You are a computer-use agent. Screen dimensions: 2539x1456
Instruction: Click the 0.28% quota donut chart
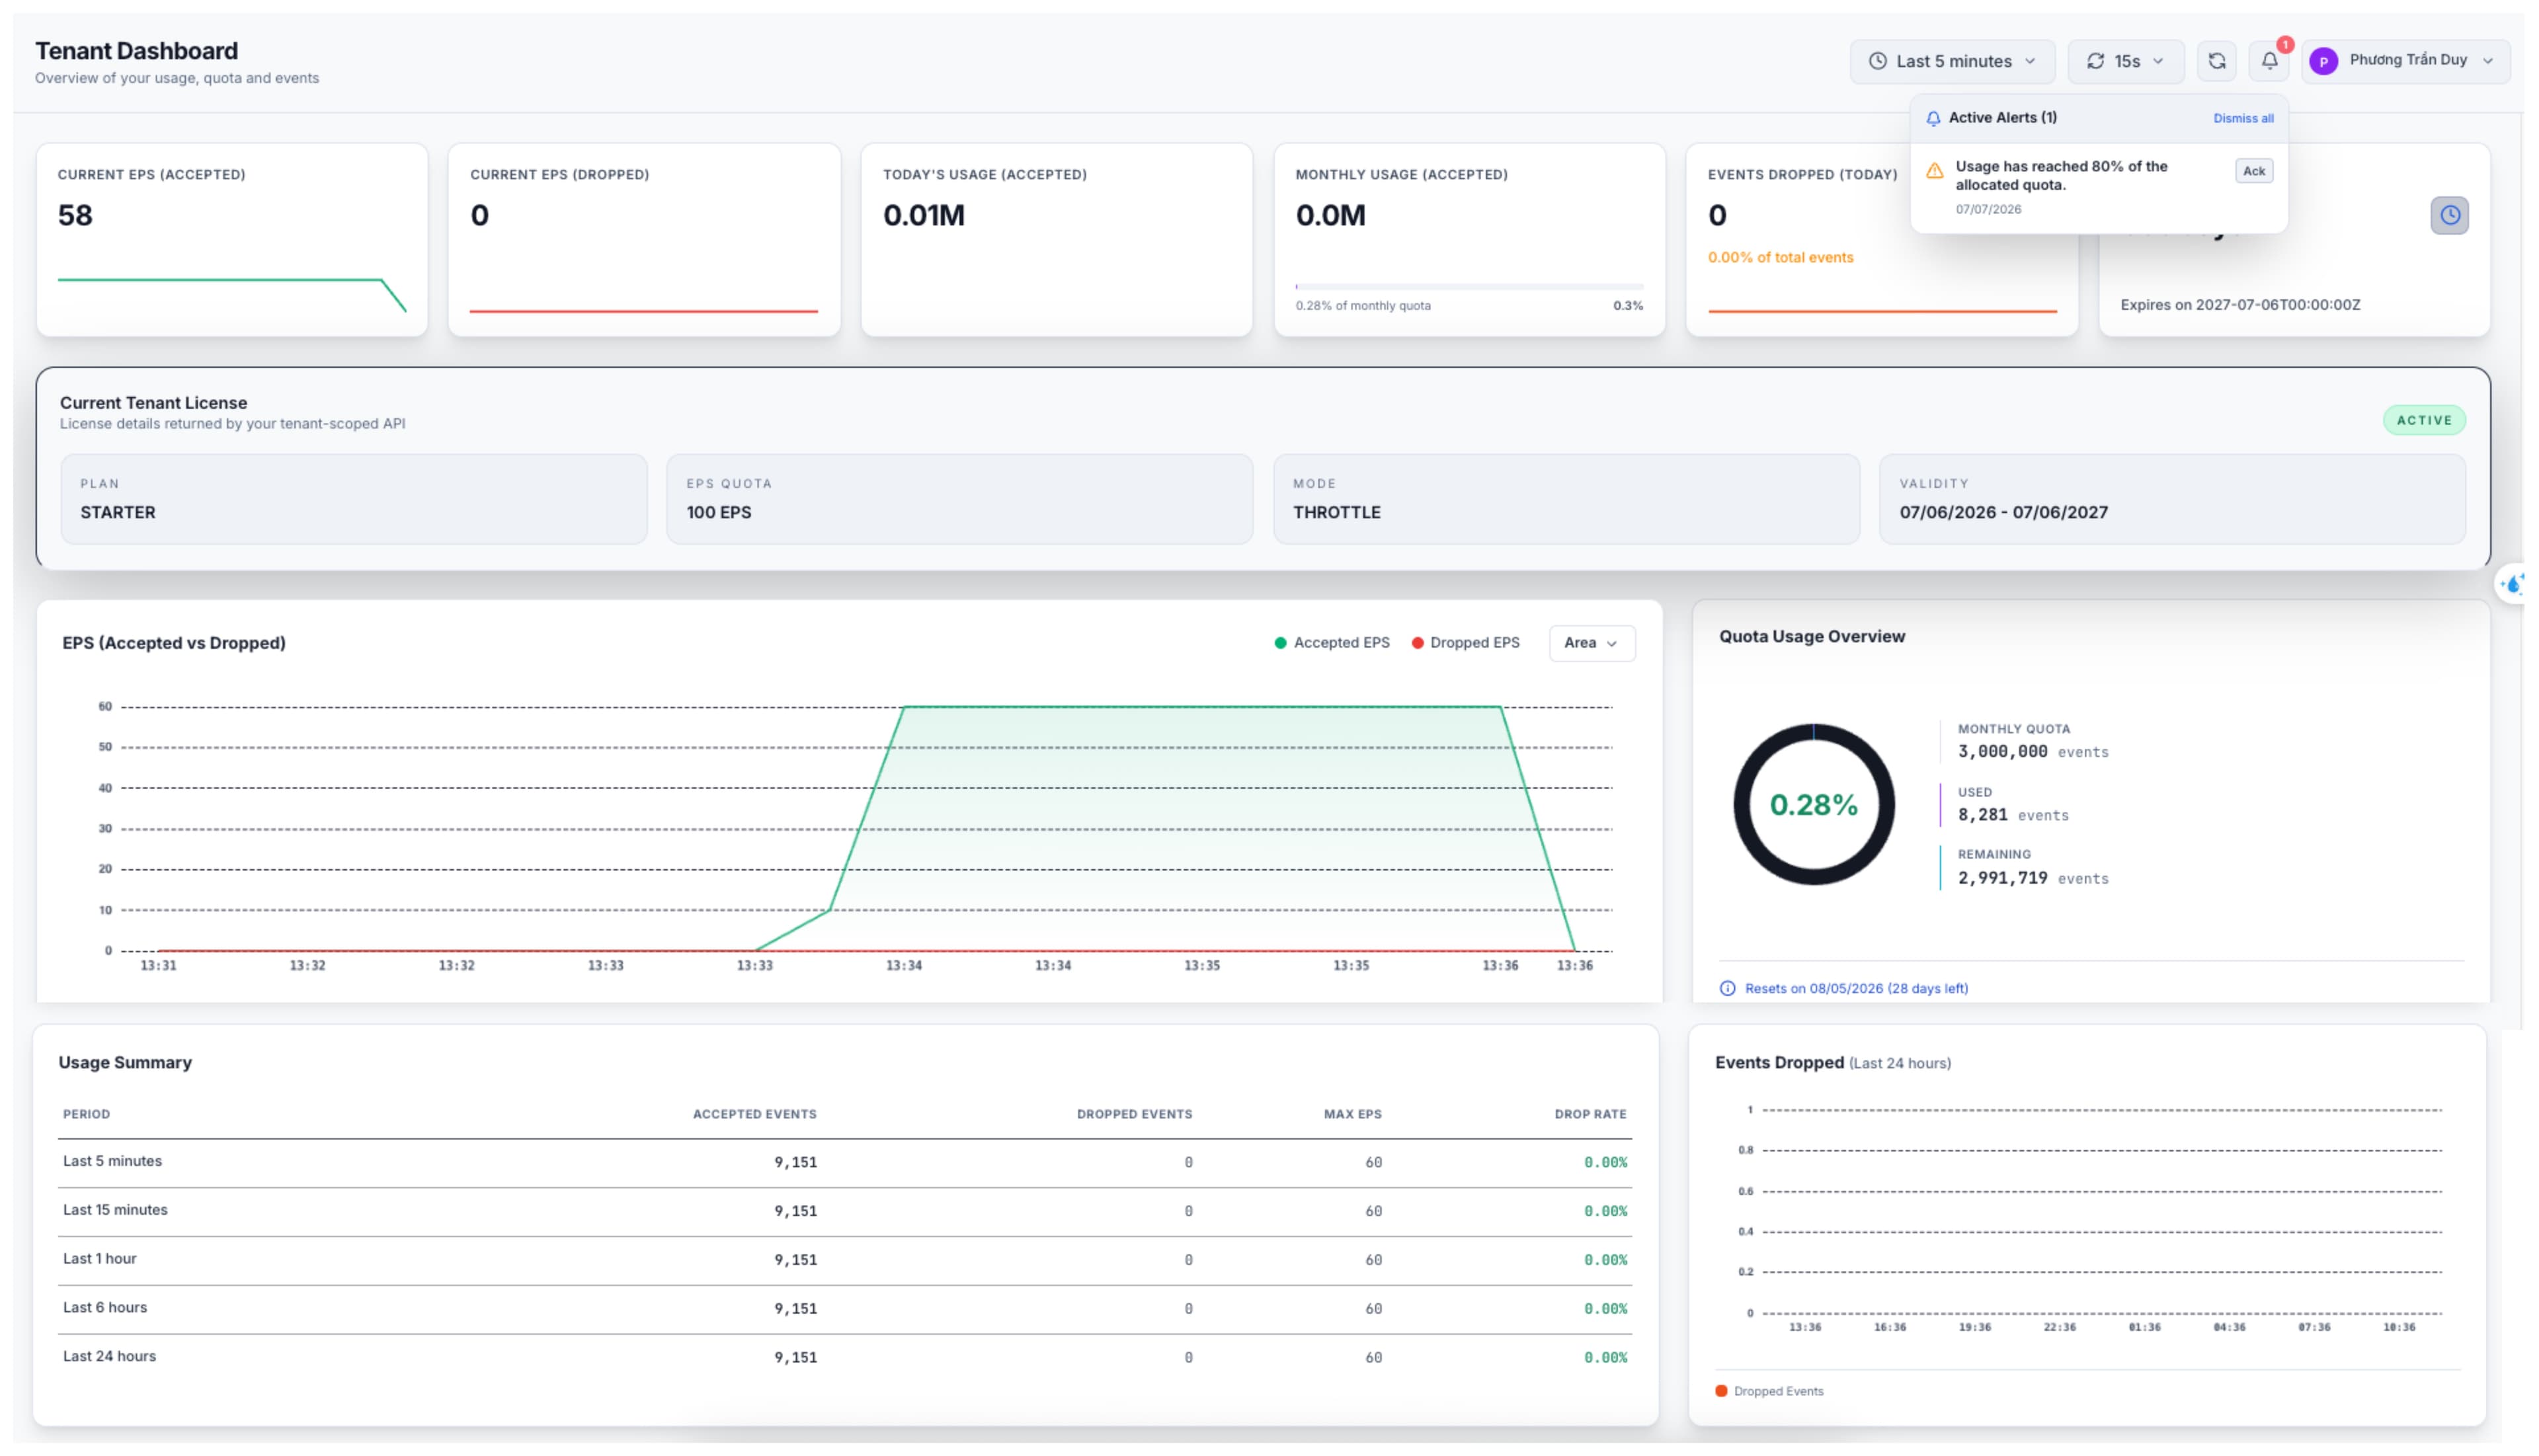tap(1813, 804)
